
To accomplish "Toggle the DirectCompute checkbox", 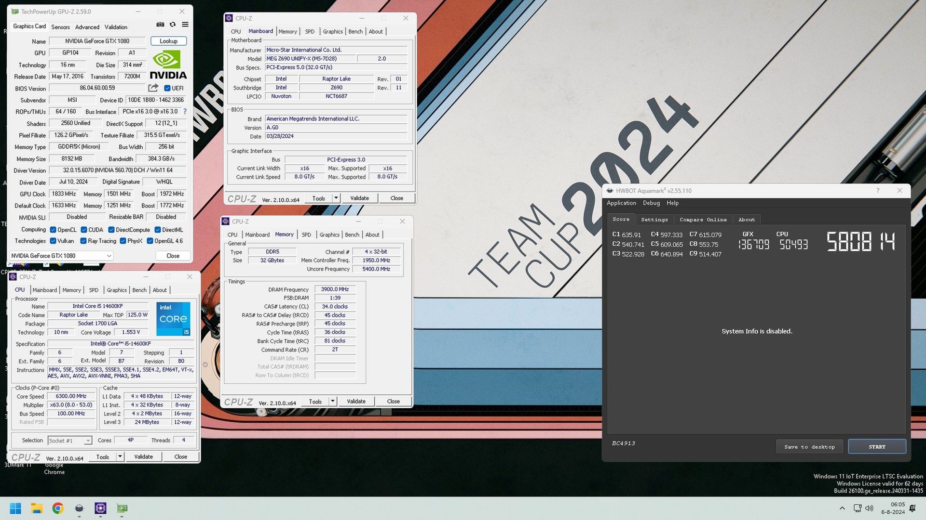I will [x=111, y=230].
